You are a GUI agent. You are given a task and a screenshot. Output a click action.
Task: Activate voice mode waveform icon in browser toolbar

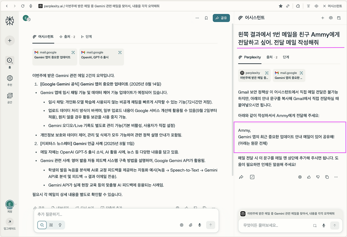(x=316, y=6)
